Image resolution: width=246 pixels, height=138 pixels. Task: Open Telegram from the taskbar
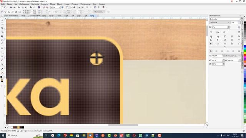coord(90,135)
